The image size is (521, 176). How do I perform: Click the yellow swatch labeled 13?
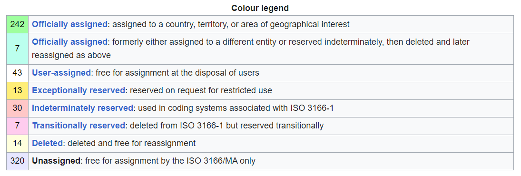(17, 91)
